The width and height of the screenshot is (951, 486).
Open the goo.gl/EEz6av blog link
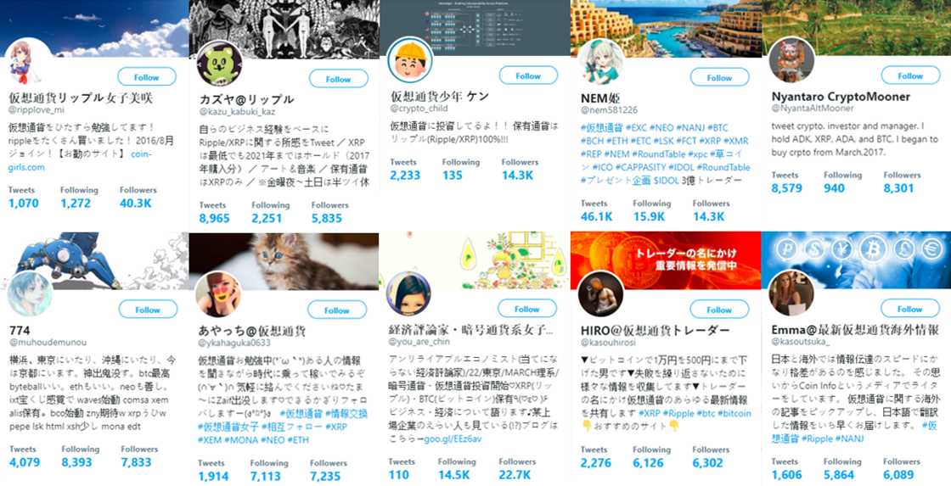click(453, 439)
